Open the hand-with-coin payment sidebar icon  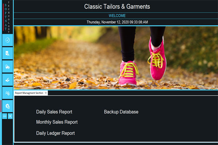tap(8, 80)
